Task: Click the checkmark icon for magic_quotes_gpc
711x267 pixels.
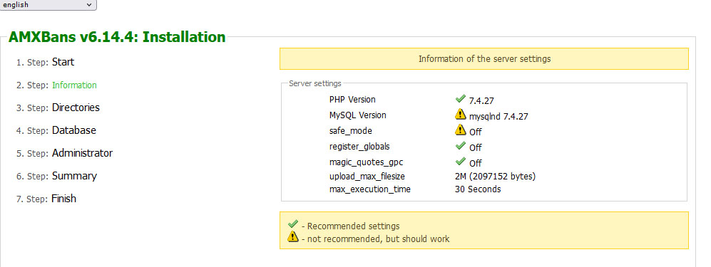Action: click(460, 161)
